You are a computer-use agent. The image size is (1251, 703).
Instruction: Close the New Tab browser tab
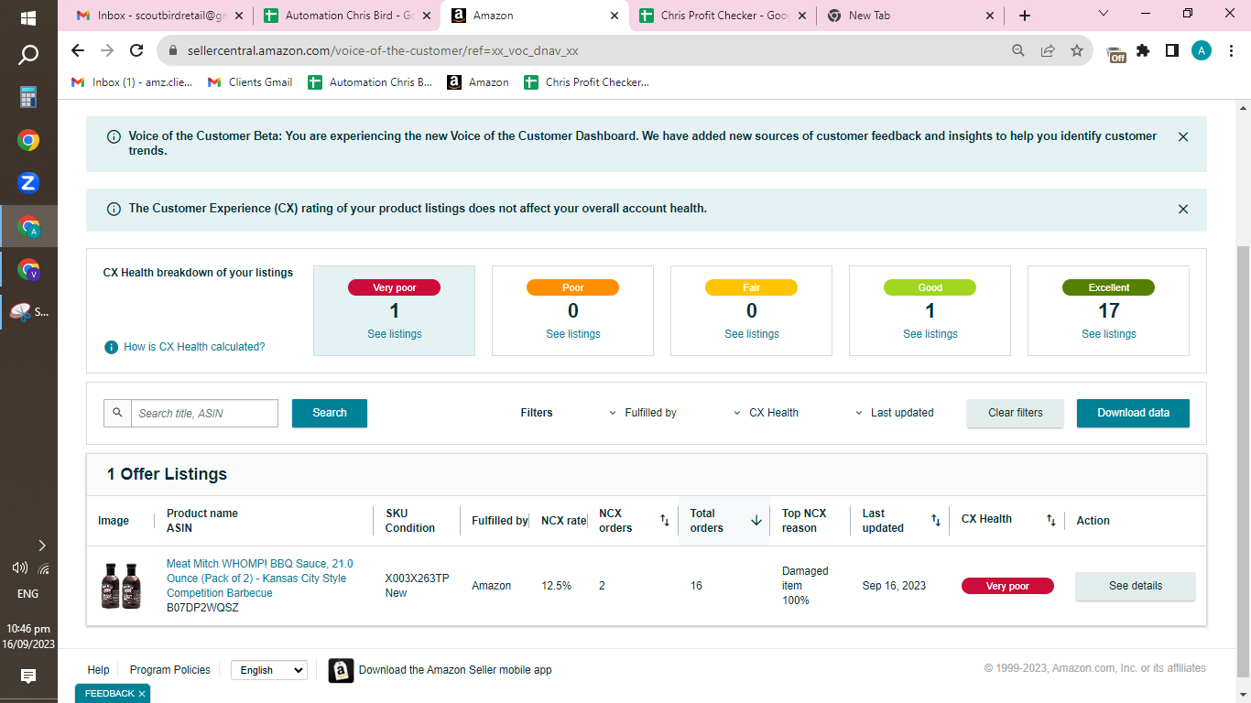click(990, 16)
